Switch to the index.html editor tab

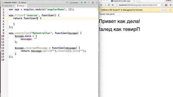tap(8, 6)
